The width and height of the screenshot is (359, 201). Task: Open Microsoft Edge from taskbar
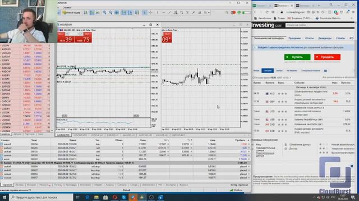point(88,197)
